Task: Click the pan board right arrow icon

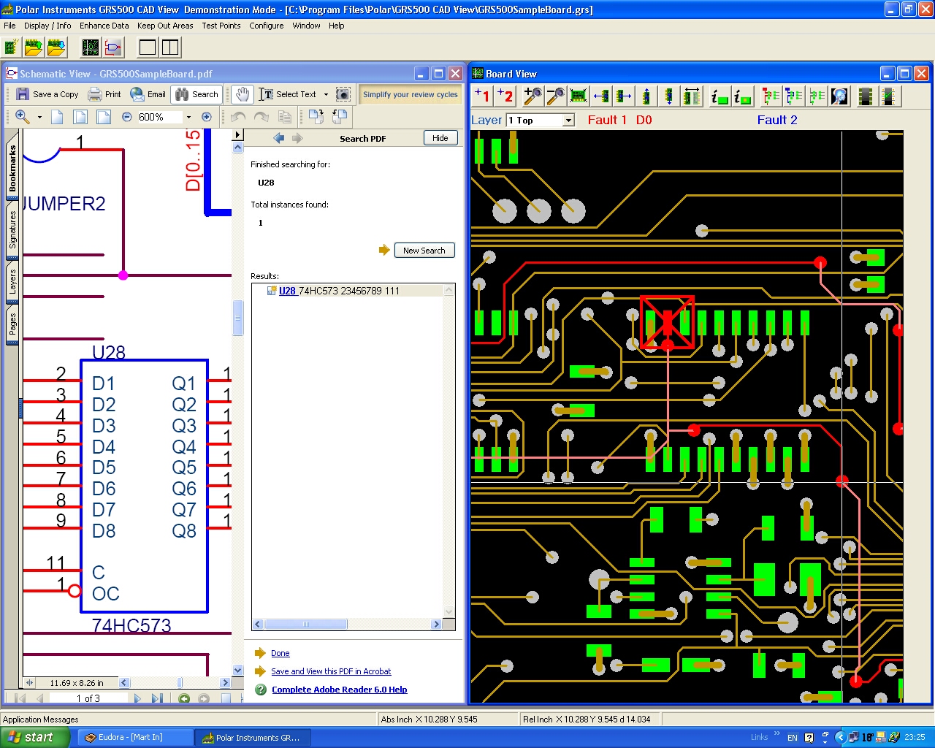Action: 624,96
